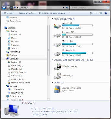Select Recent Places in the navigation pane
This screenshot has height=119, width=111.
tap(14, 21)
